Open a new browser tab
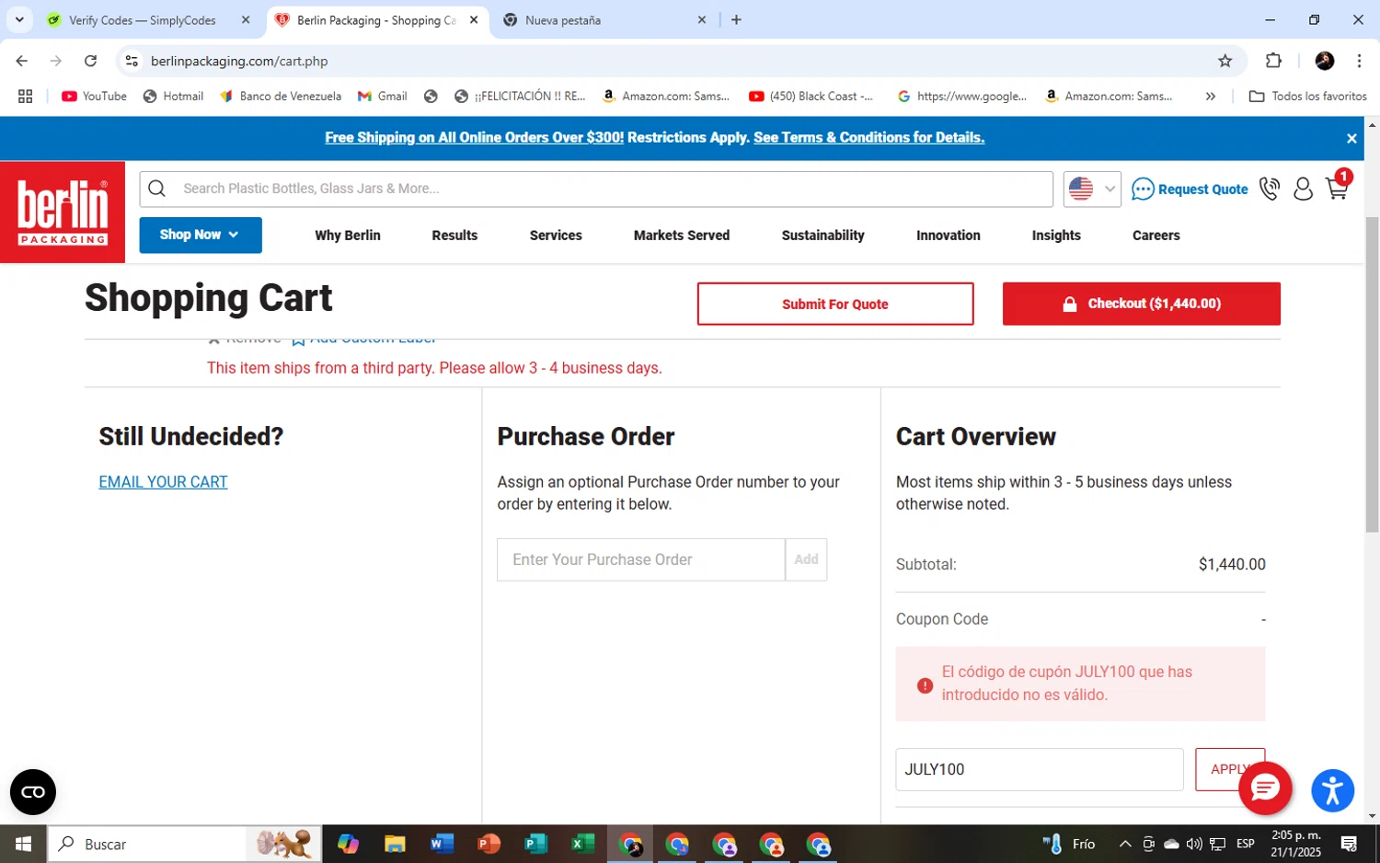This screenshot has height=863, width=1380. [736, 19]
